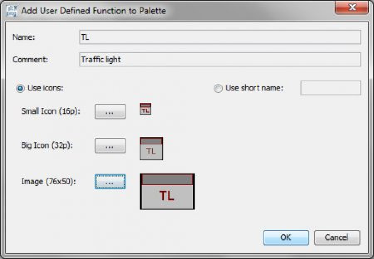Click the big 32p TL icon preview
374x259 pixels.
[x=151, y=149]
